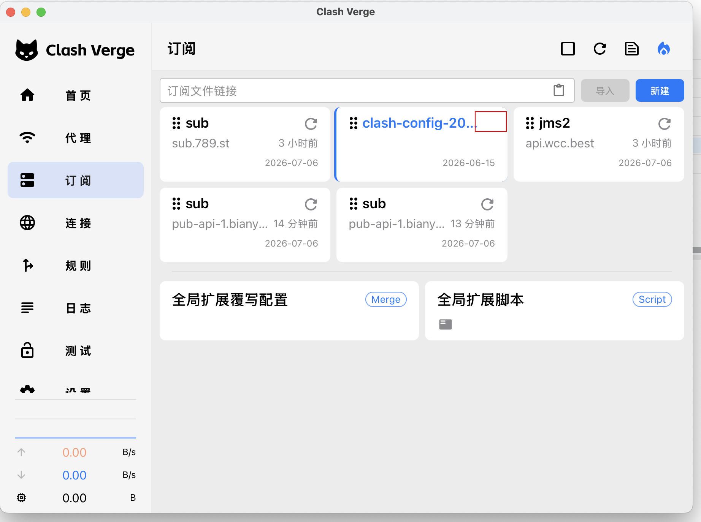
Task: Paste from clipboard icon in subscription link field
Action: click(558, 90)
